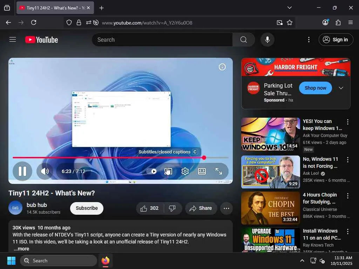Open tracking protection shield icon
The width and height of the screenshot is (359, 269).
click(69, 22)
